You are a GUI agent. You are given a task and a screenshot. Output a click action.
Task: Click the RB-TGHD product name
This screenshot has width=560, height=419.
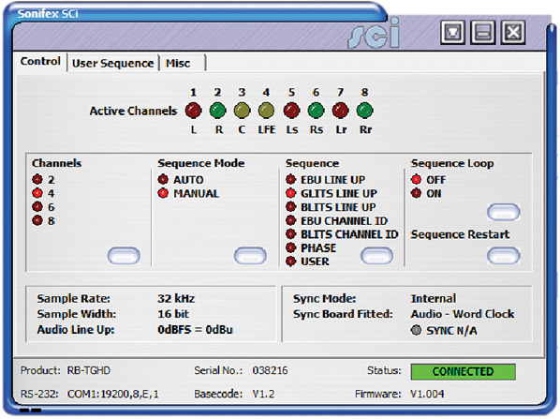(x=89, y=370)
